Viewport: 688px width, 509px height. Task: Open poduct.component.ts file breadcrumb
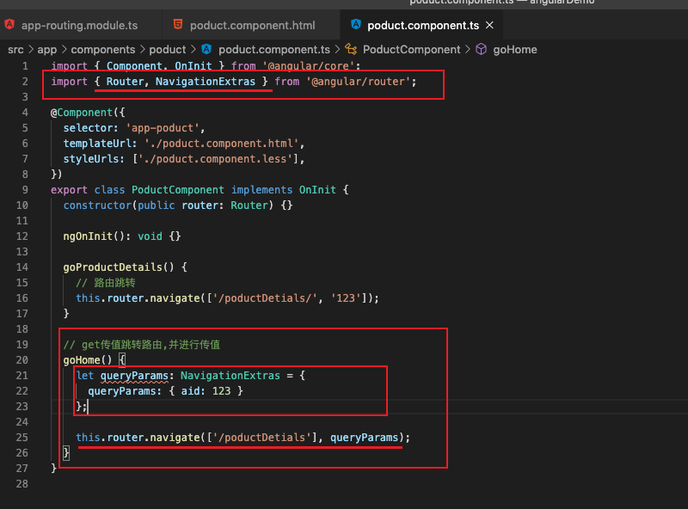pos(273,50)
